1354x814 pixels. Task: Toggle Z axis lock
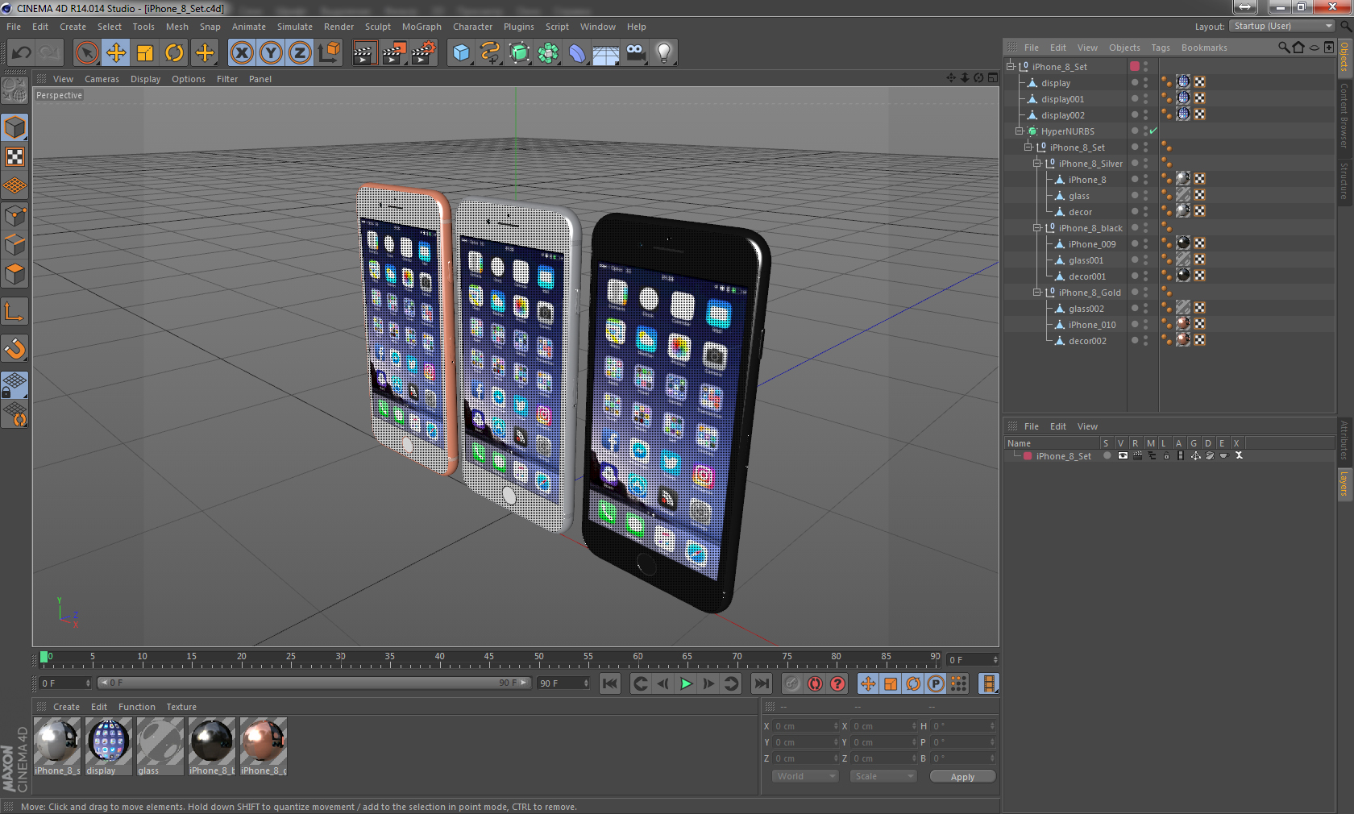[300, 53]
